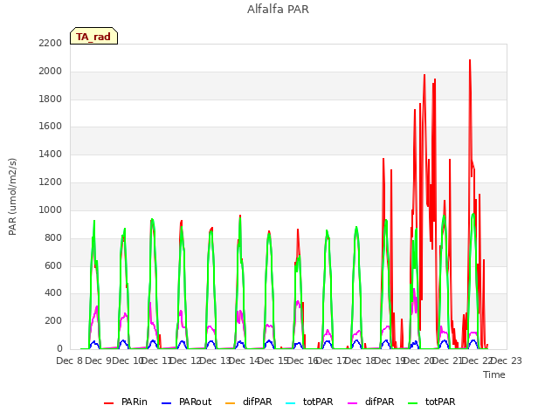
Task: Click the orange difPAR legend swatch
Action: 231,403
